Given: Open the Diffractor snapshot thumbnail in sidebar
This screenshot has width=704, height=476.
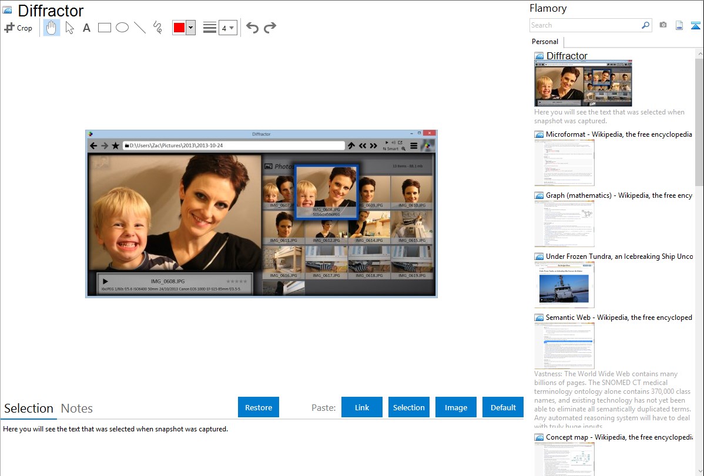Looking at the screenshot, I should [583, 84].
